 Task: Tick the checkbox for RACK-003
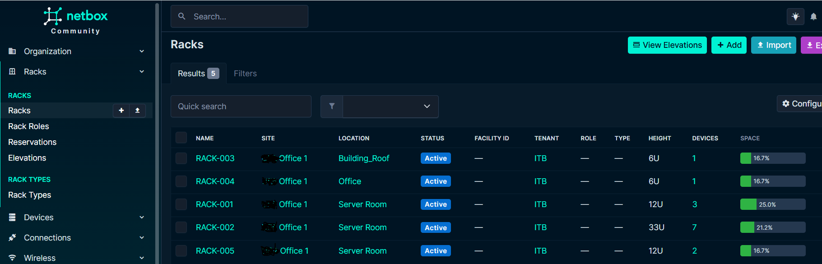tap(181, 158)
